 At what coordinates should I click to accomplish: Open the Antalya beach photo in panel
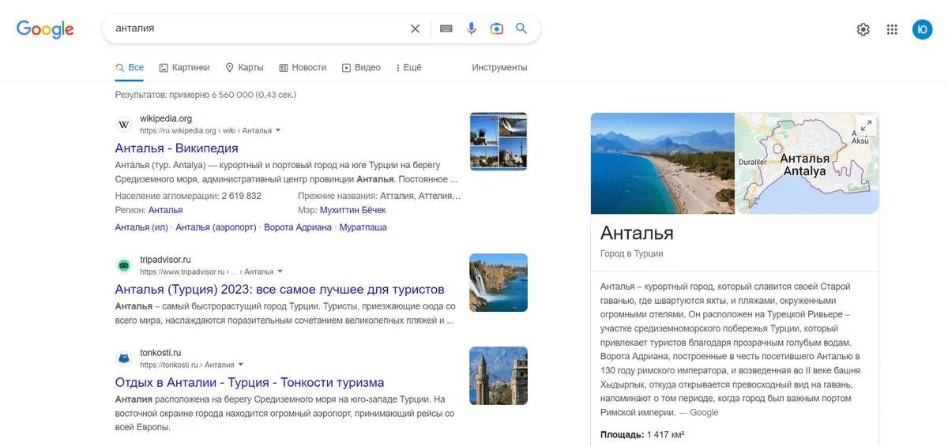click(x=662, y=163)
